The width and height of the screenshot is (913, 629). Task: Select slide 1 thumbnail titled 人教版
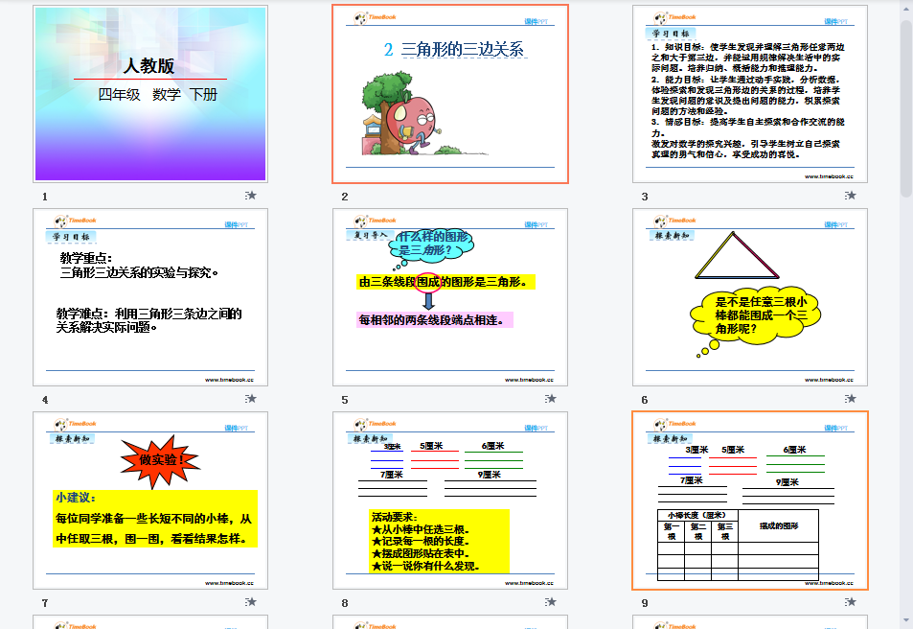point(150,94)
